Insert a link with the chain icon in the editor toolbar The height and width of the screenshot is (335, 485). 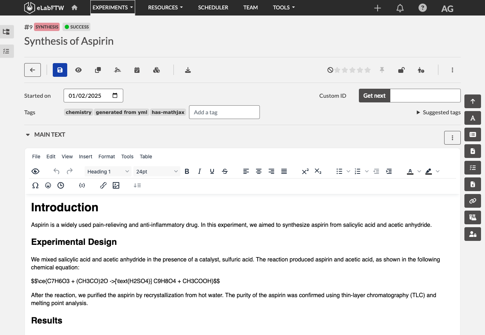tap(103, 185)
